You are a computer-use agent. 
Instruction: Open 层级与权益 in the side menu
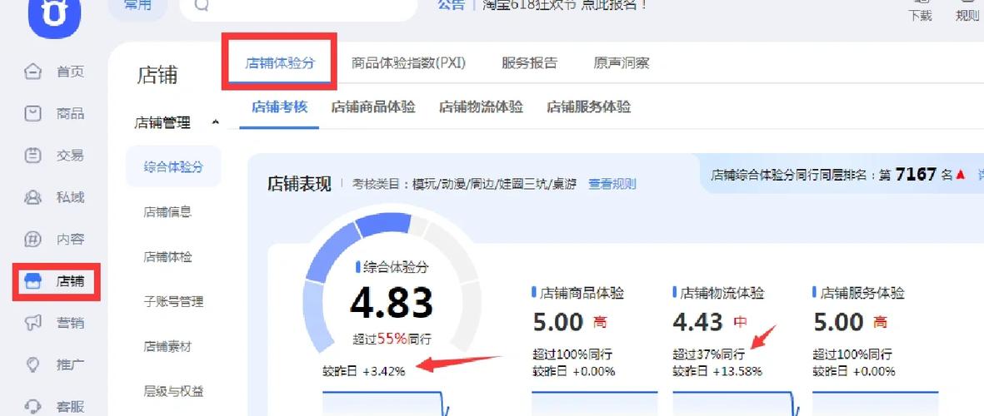point(173,392)
